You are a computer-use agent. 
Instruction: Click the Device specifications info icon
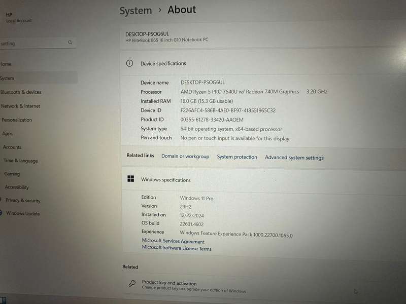[x=130, y=63]
